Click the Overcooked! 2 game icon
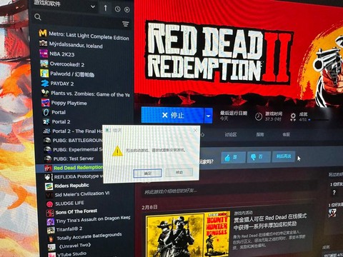 (x=44, y=64)
